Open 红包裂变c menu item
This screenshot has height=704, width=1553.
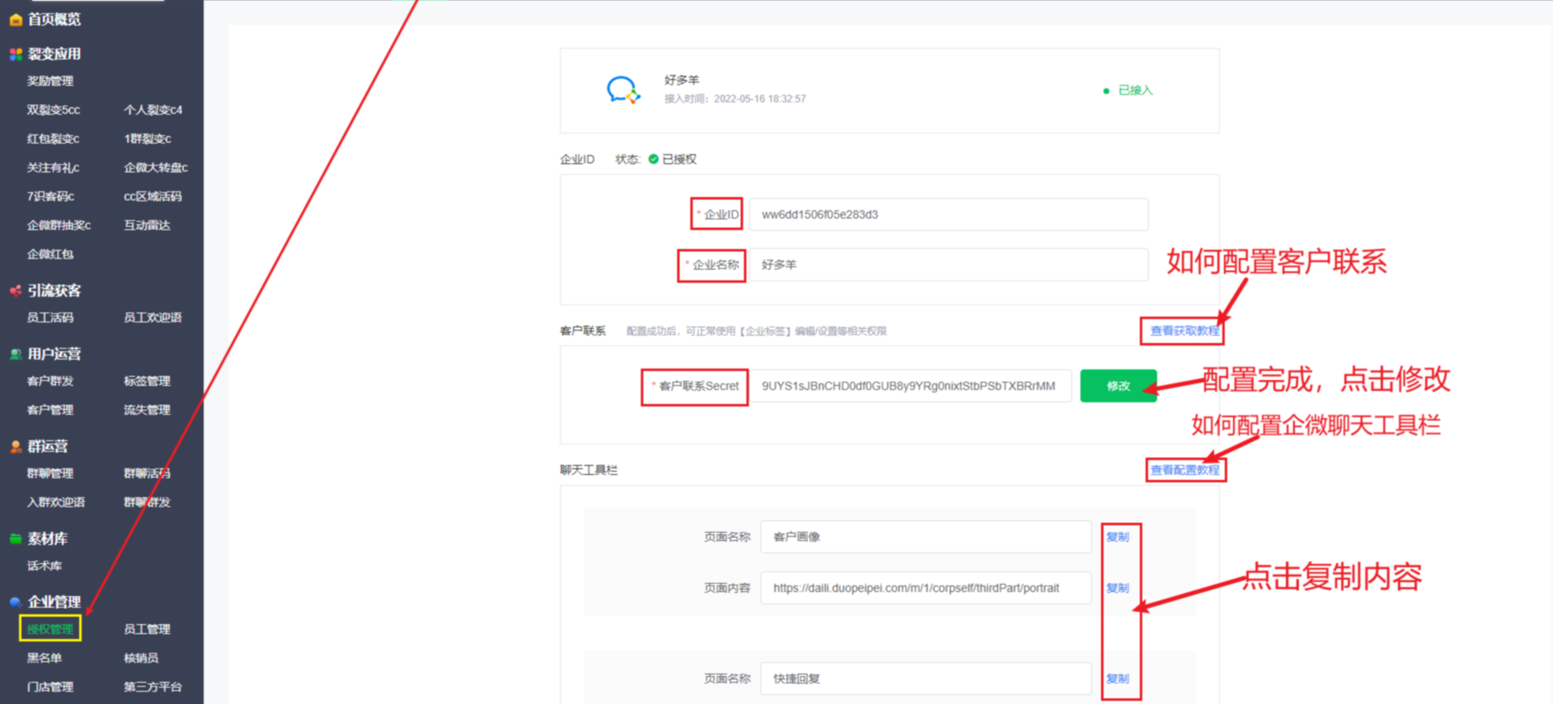[53, 138]
